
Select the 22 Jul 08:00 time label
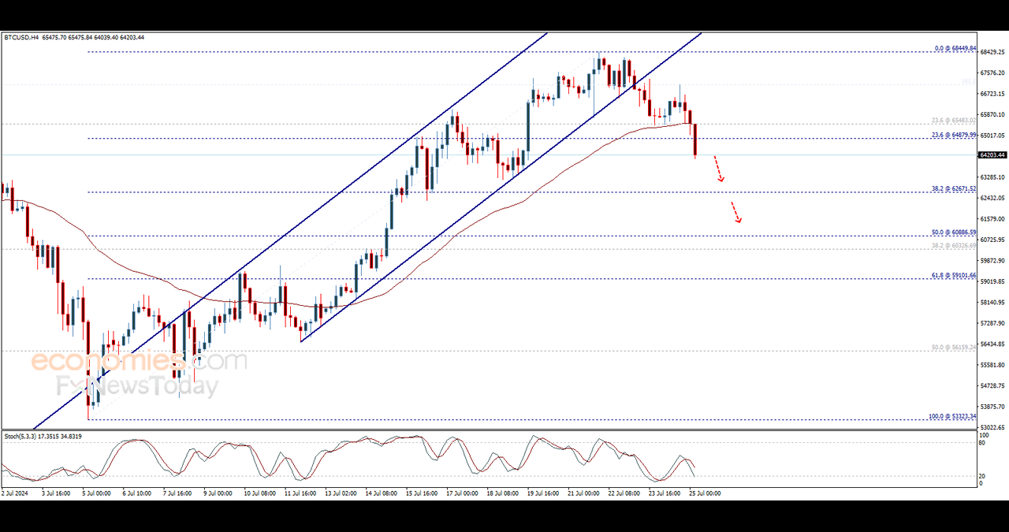(624, 493)
